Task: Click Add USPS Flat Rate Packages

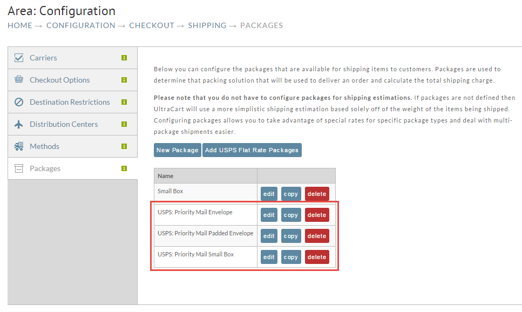Action: (x=252, y=150)
